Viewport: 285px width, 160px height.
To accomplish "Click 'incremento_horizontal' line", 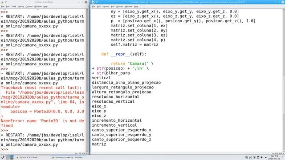I will tap(117, 120).
